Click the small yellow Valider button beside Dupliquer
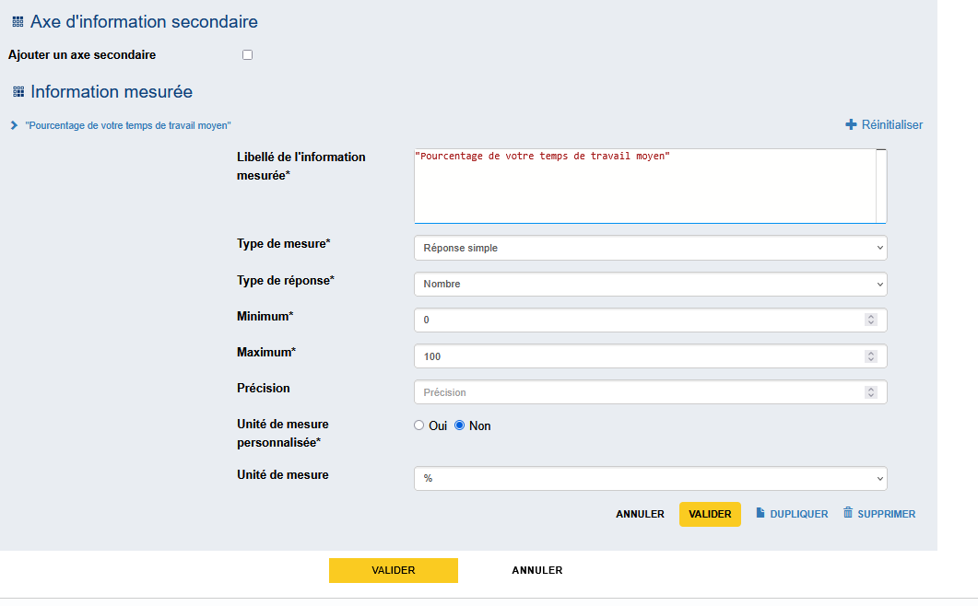978x606 pixels. click(x=710, y=514)
